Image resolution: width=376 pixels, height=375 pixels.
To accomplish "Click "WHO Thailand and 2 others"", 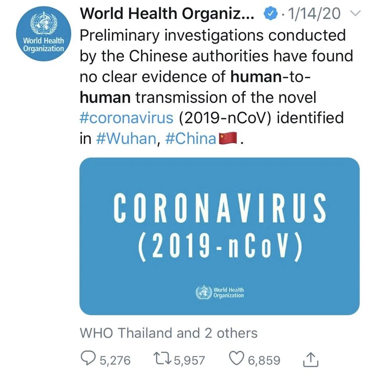I will (x=169, y=333).
